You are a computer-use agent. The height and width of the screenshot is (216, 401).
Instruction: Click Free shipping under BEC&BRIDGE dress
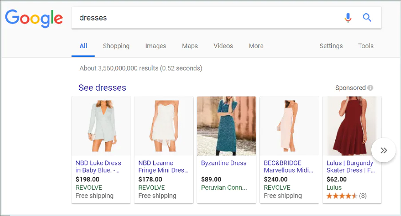pos(282,196)
